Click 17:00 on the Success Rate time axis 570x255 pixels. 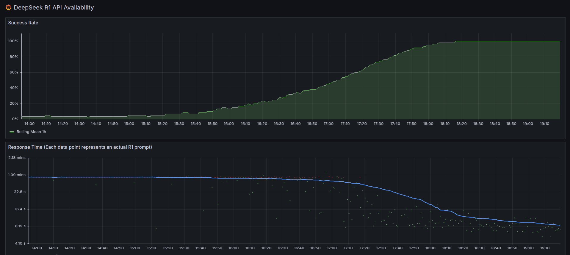(x=329, y=124)
